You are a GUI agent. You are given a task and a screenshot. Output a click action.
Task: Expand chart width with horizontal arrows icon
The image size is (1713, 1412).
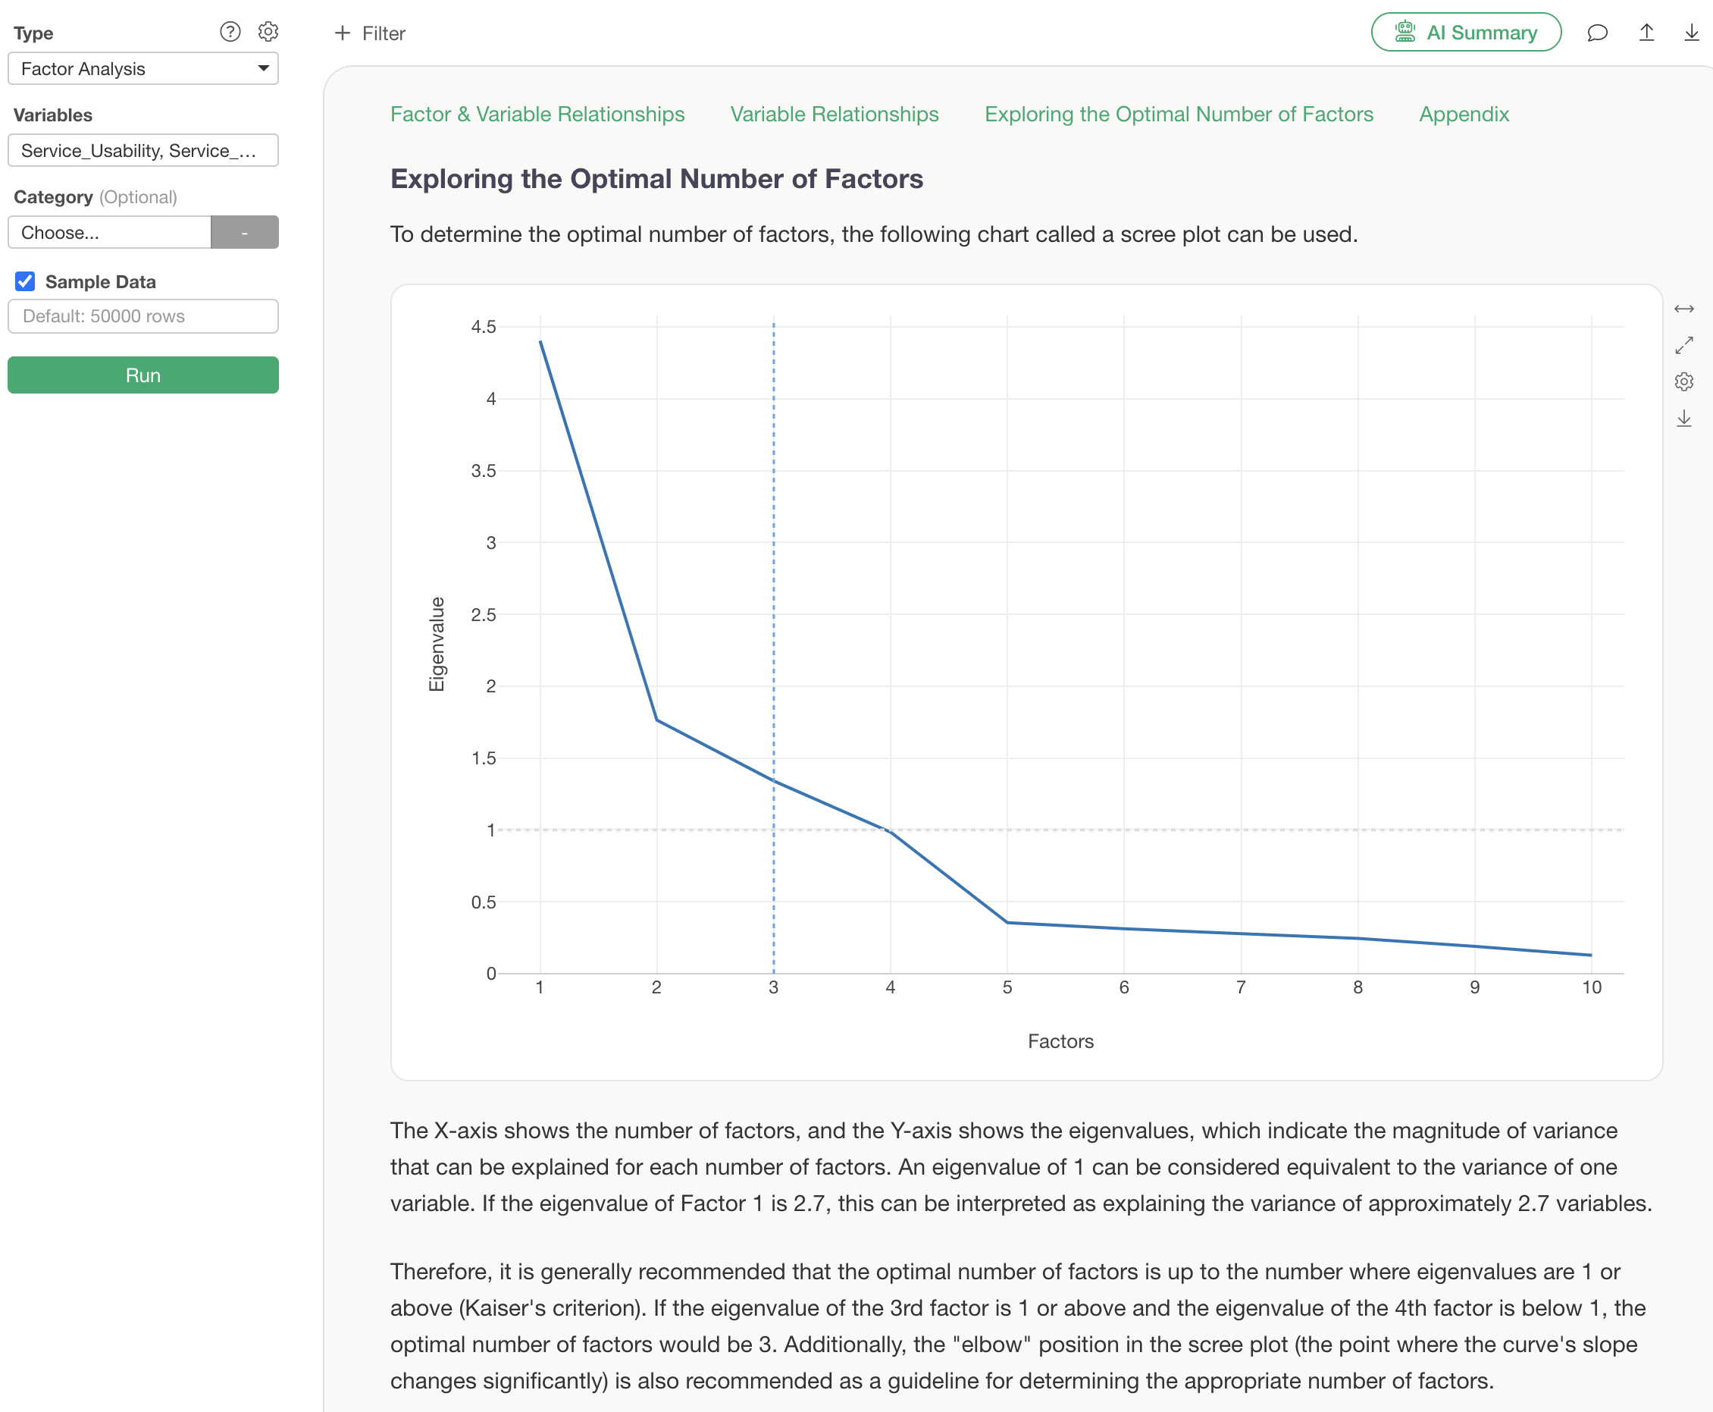pyautogui.click(x=1683, y=309)
